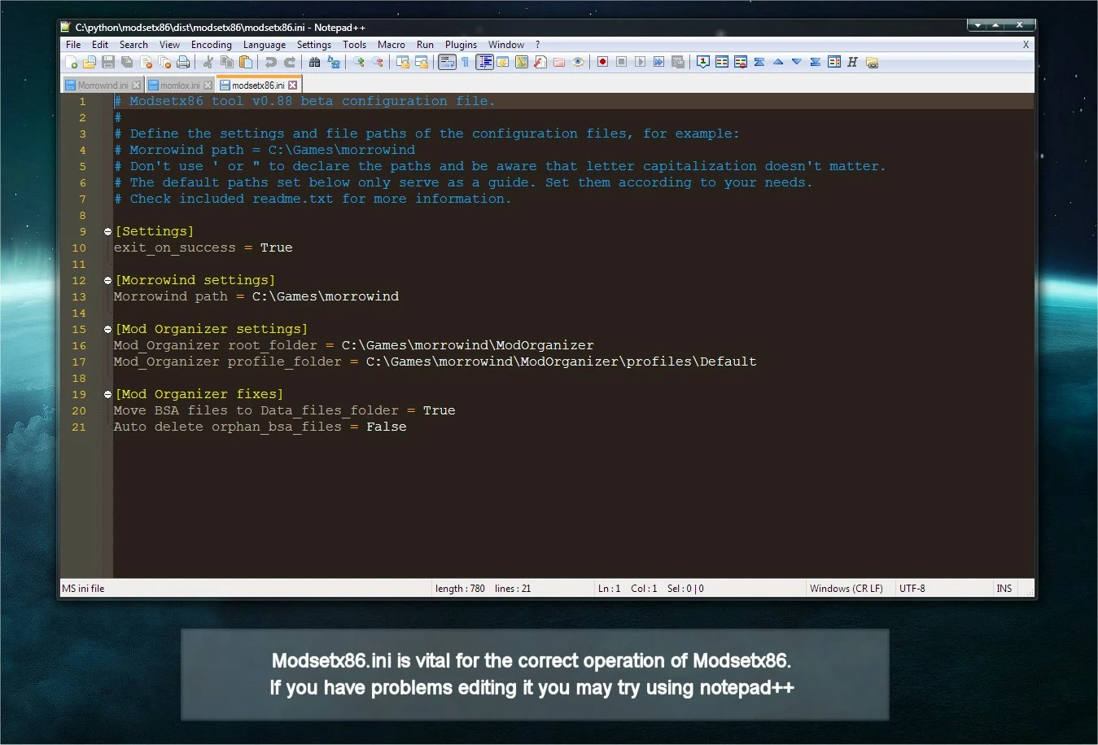Zoom in using the magnifier plus icon
The height and width of the screenshot is (745, 1098).
click(358, 62)
